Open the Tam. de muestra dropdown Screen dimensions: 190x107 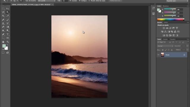point(47,1)
